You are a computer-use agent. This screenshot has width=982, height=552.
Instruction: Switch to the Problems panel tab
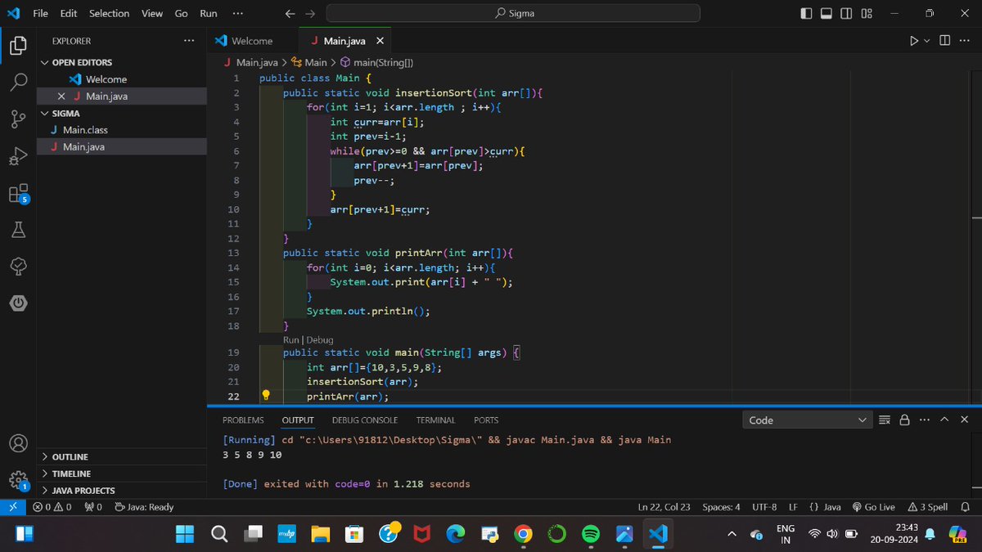(x=243, y=420)
